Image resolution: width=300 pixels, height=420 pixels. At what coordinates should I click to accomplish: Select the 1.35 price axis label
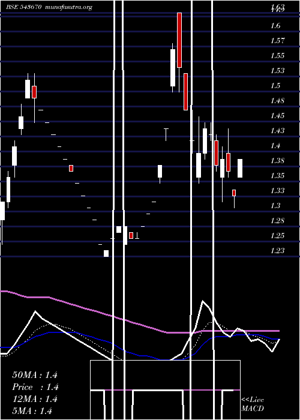pyautogui.click(x=277, y=176)
